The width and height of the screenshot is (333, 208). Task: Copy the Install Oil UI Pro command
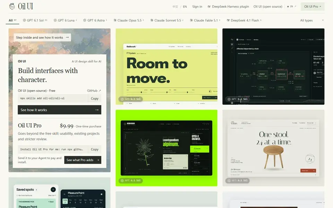pyautogui.click(x=94, y=149)
